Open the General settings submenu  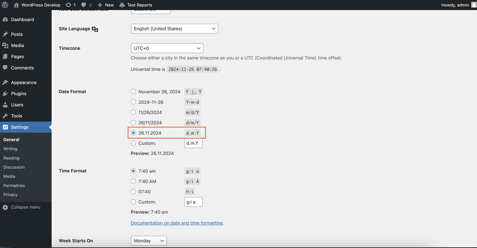coord(11,139)
